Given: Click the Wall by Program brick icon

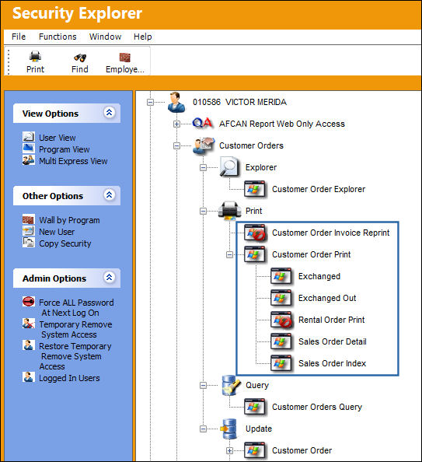Looking at the screenshot, I should pyautogui.click(x=29, y=219).
